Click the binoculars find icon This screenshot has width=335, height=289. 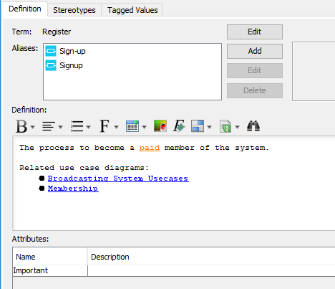[253, 126]
